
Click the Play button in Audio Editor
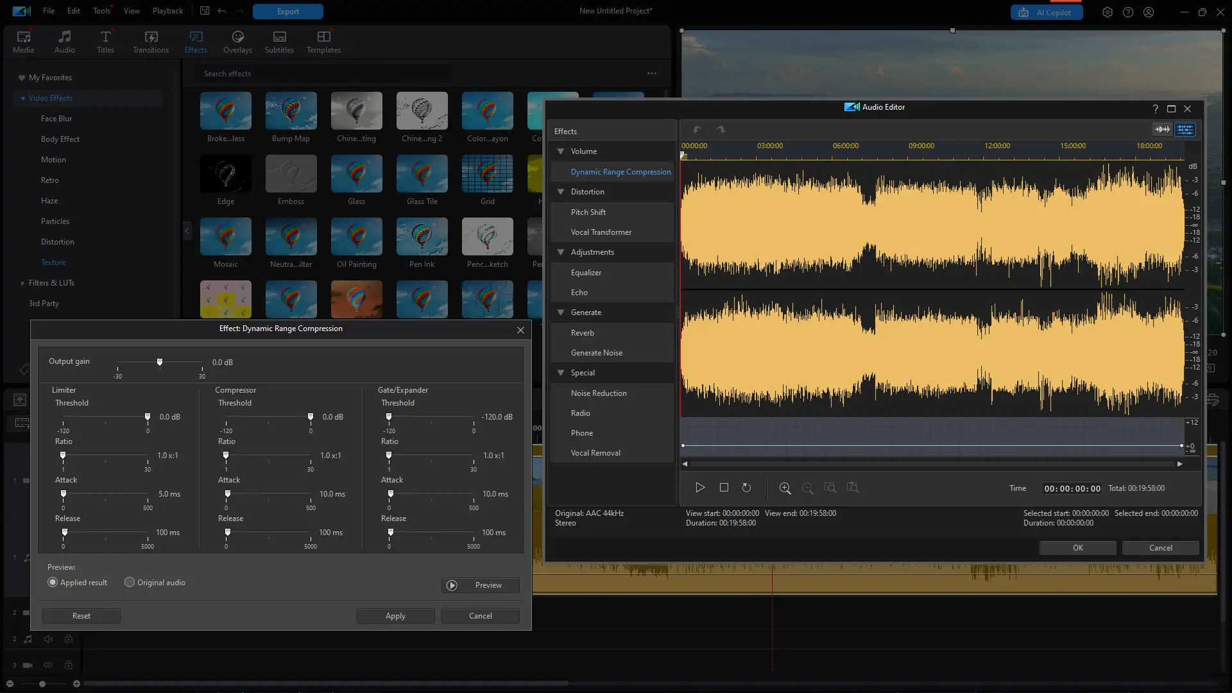point(700,488)
